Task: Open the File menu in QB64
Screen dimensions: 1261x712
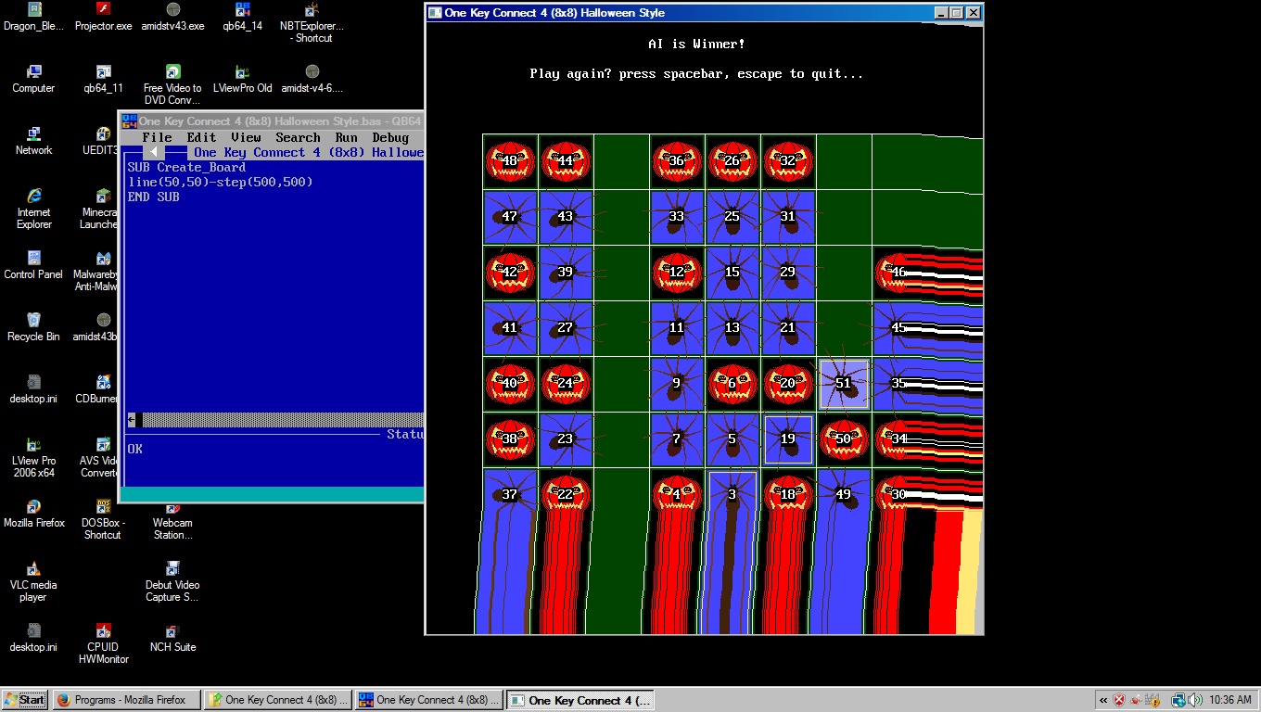Action: [x=157, y=137]
